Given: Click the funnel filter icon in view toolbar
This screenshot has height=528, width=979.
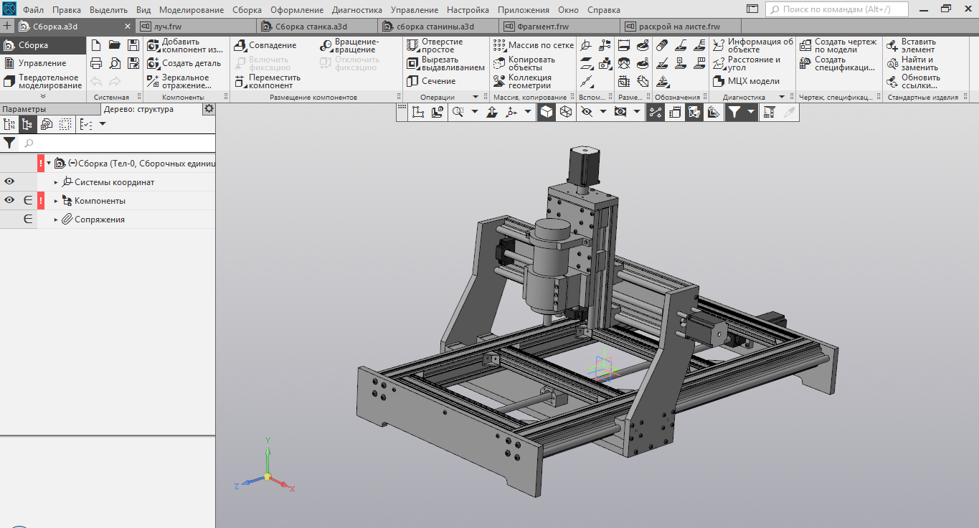Looking at the screenshot, I should tap(733, 112).
